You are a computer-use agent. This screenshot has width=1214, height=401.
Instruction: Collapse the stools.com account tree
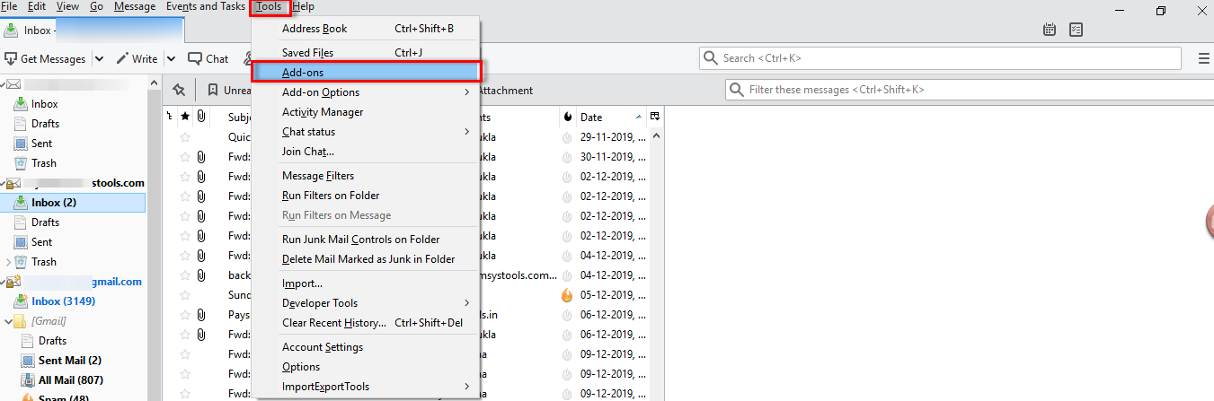pyautogui.click(x=4, y=183)
